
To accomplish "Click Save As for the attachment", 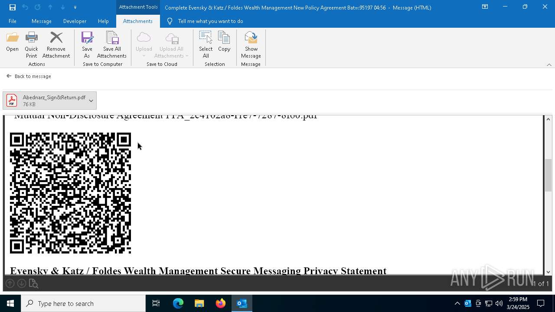I will [x=87, y=45].
